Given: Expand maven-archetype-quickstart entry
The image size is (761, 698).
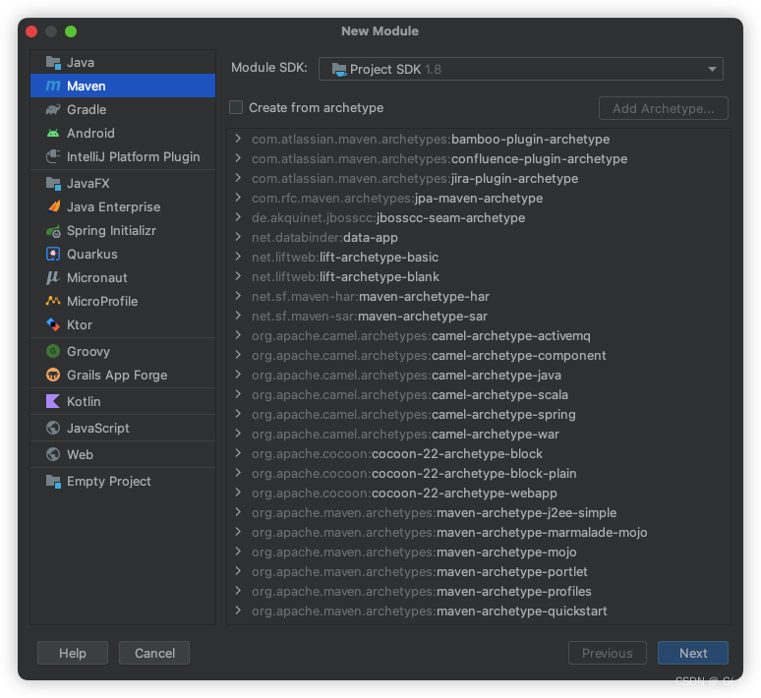Looking at the screenshot, I should [x=238, y=611].
